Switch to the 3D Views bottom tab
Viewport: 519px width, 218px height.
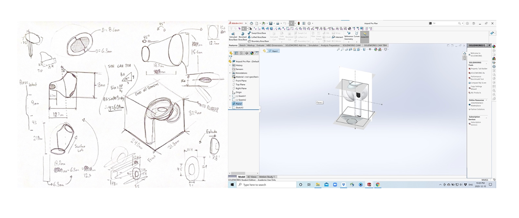point(252,177)
